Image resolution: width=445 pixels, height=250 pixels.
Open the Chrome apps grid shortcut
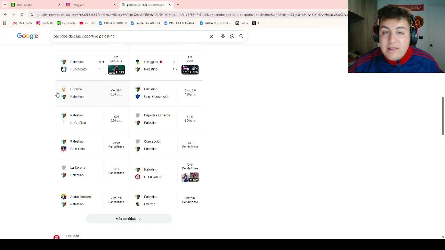click(5, 23)
